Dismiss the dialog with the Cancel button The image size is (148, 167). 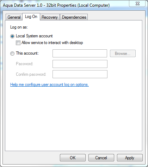pos(101,158)
